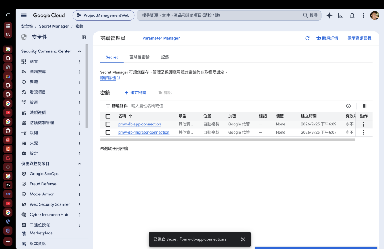Viewport: 384px width, 249px height.
Task: Go to 安全性 breadcrumb
Action: point(27,27)
